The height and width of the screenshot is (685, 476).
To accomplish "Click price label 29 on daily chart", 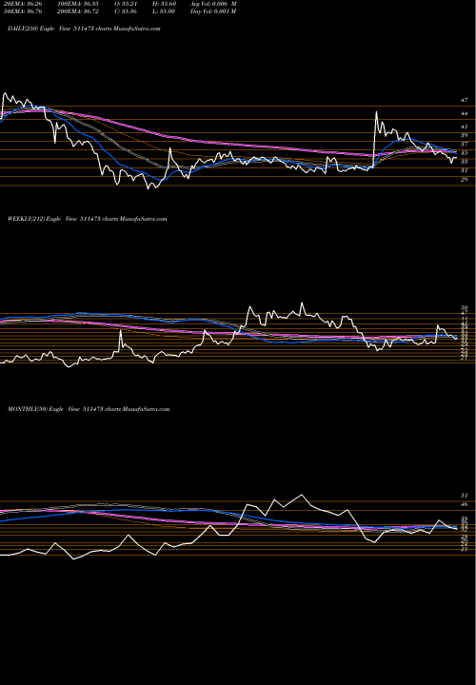I will click(x=465, y=180).
